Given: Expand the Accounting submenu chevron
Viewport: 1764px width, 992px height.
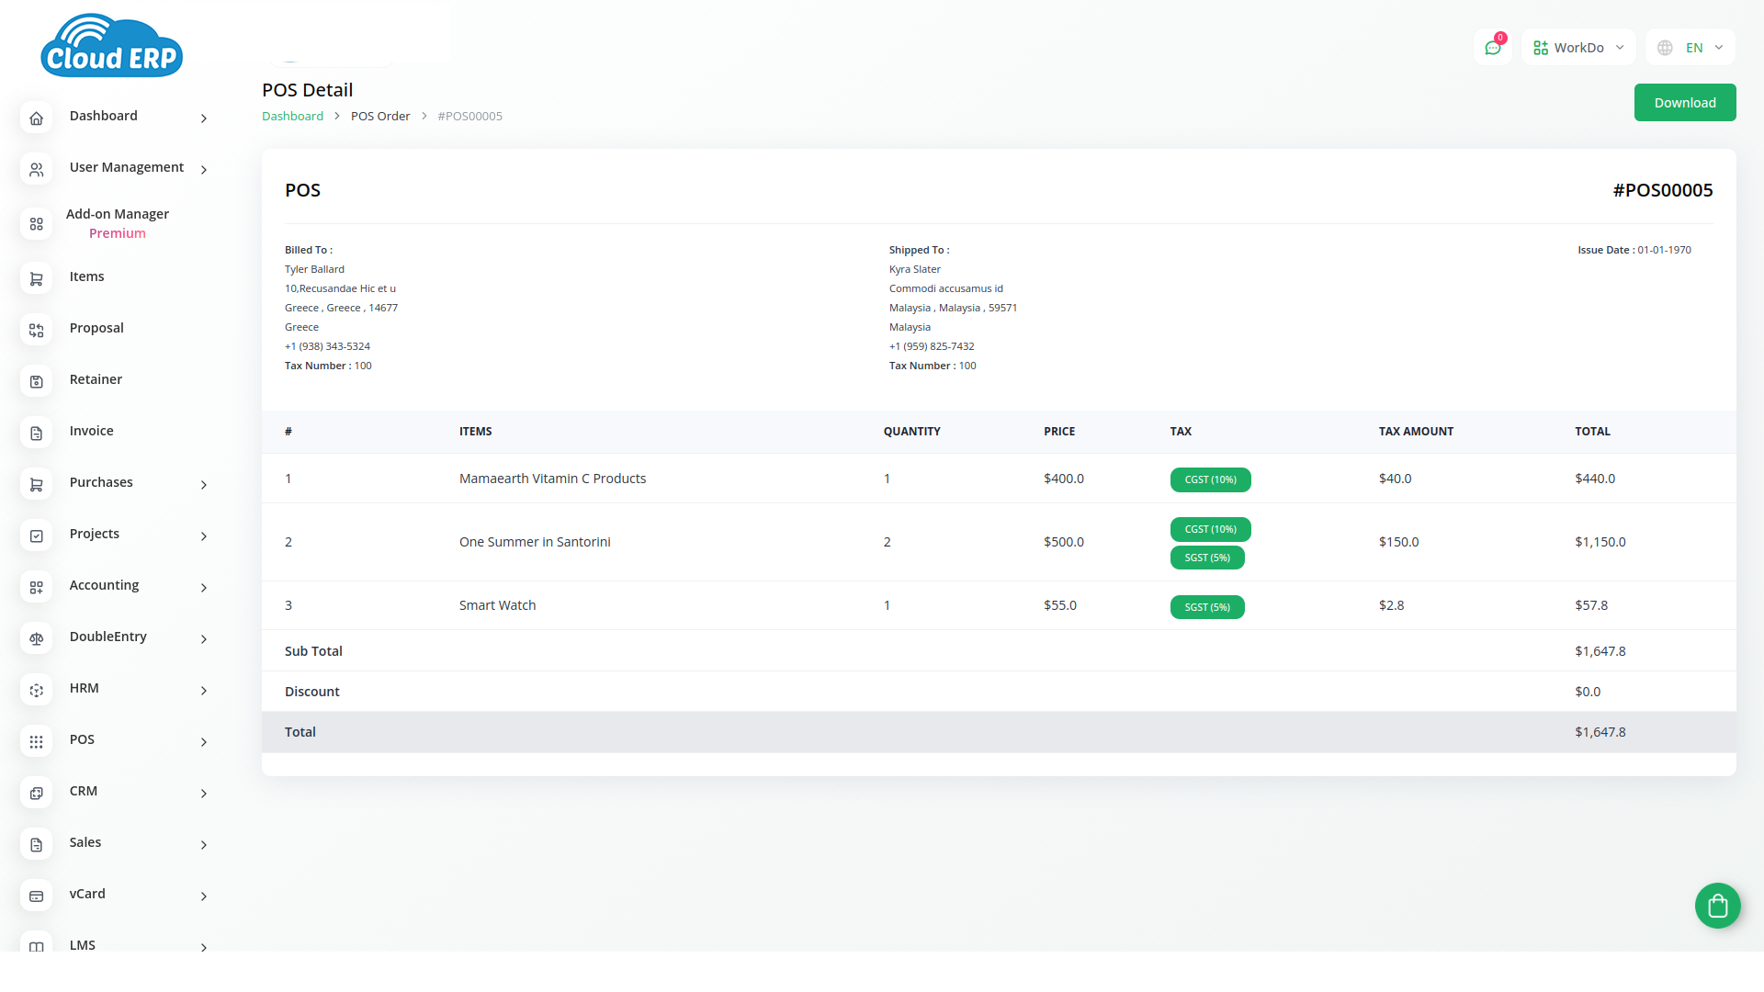Looking at the screenshot, I should pyautogui.click(x=204, y=588).
